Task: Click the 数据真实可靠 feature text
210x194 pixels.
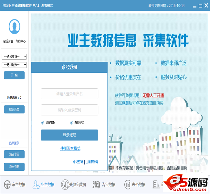Action: click(128, 63)
